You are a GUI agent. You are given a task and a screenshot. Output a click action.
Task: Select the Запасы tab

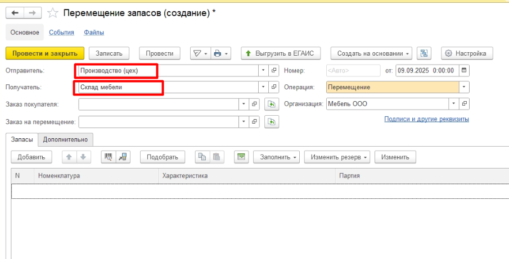pos(22,139)
